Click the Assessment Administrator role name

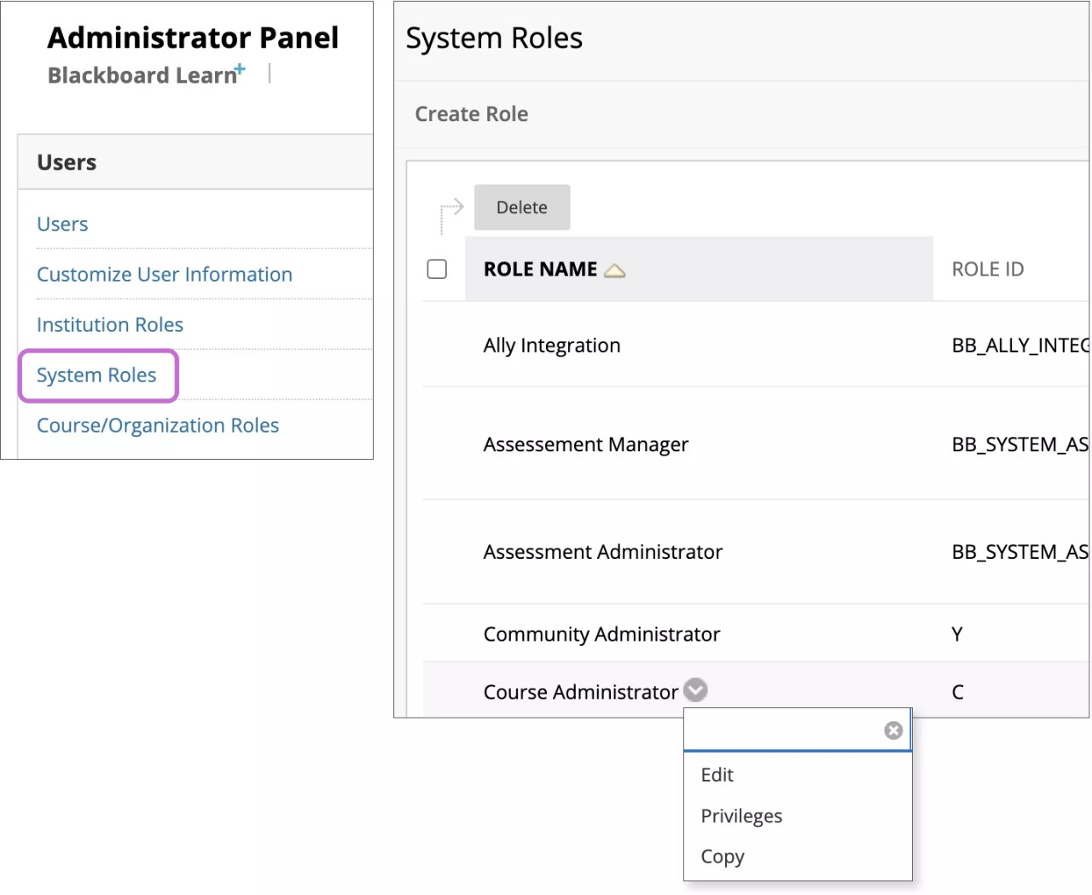[602, 551]
